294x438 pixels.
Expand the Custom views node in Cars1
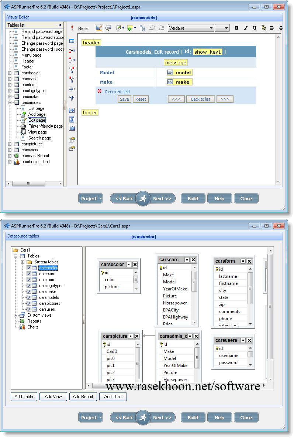coord(15,316)
